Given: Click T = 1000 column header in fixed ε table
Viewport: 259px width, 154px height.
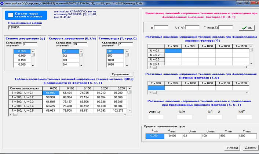Looking at the screenshot, I should tap(207, 46).
